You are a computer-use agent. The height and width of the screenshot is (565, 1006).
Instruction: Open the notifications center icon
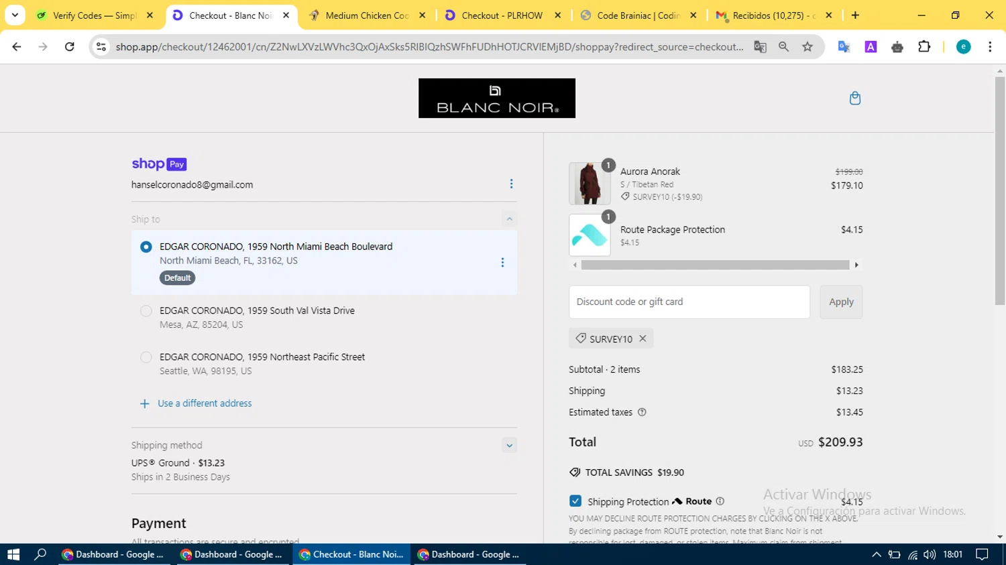point(983,554)
